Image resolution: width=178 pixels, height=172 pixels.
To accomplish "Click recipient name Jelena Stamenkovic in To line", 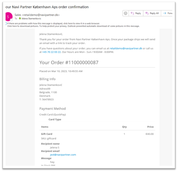I will coord(31,18).
